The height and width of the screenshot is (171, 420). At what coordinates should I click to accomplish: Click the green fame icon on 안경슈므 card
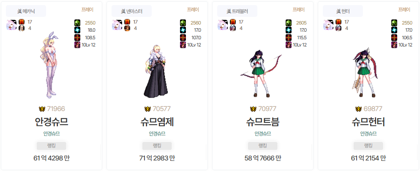tap(77, 23)
